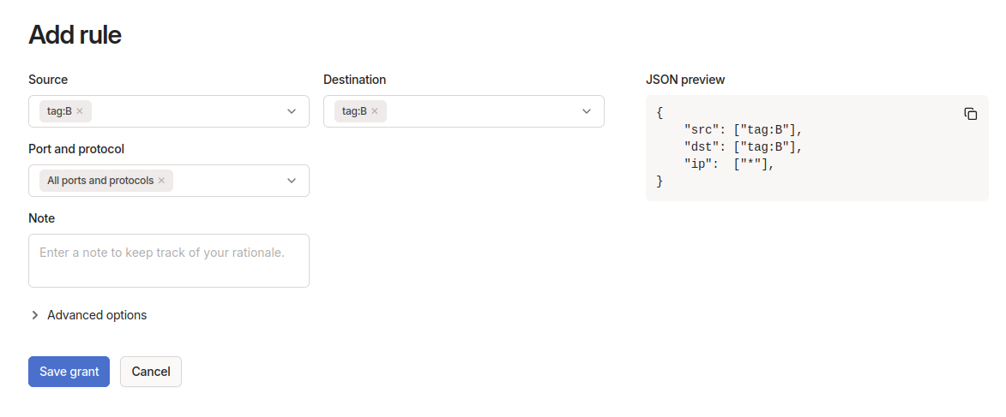
Task: Select the tag:B chip label in Source
Action: [59, 111]
